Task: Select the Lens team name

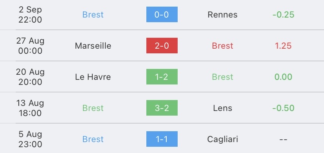Action: coord(223,108)
